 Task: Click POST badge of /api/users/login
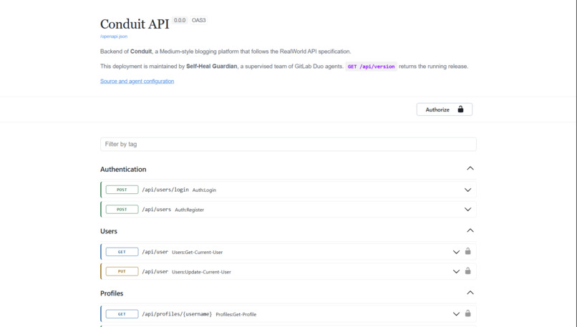[x=122, y=190]
